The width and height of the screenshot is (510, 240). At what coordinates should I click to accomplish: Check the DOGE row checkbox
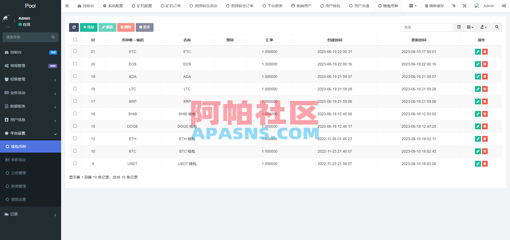[75, 126]
